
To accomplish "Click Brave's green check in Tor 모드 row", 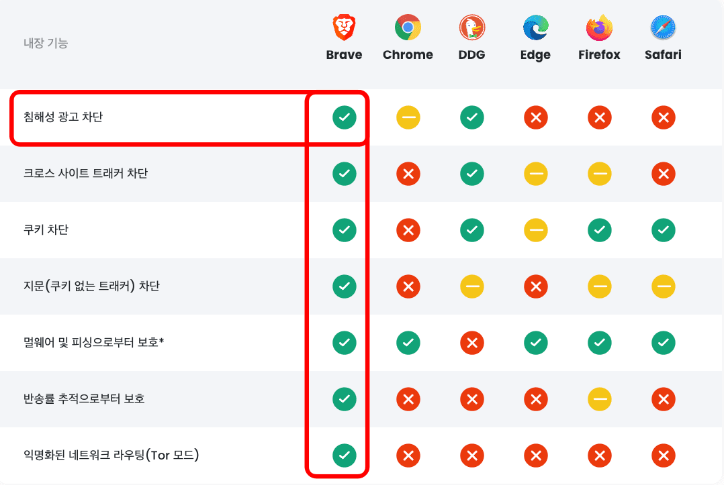I will point(345,455).
